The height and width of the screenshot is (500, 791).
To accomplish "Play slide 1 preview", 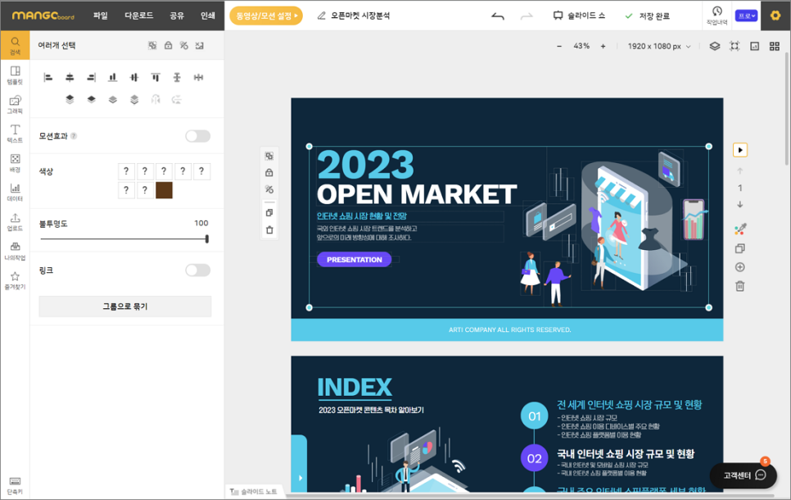I will click(740, 150).
